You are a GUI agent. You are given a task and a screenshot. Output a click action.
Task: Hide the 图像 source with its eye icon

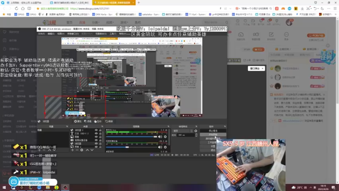(x=96, y=137)
